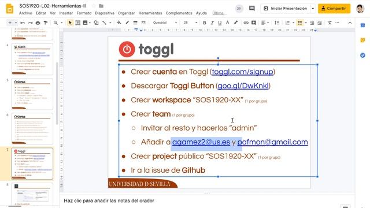
Task: Click the speaker notes field
Action: pos(207,200)
